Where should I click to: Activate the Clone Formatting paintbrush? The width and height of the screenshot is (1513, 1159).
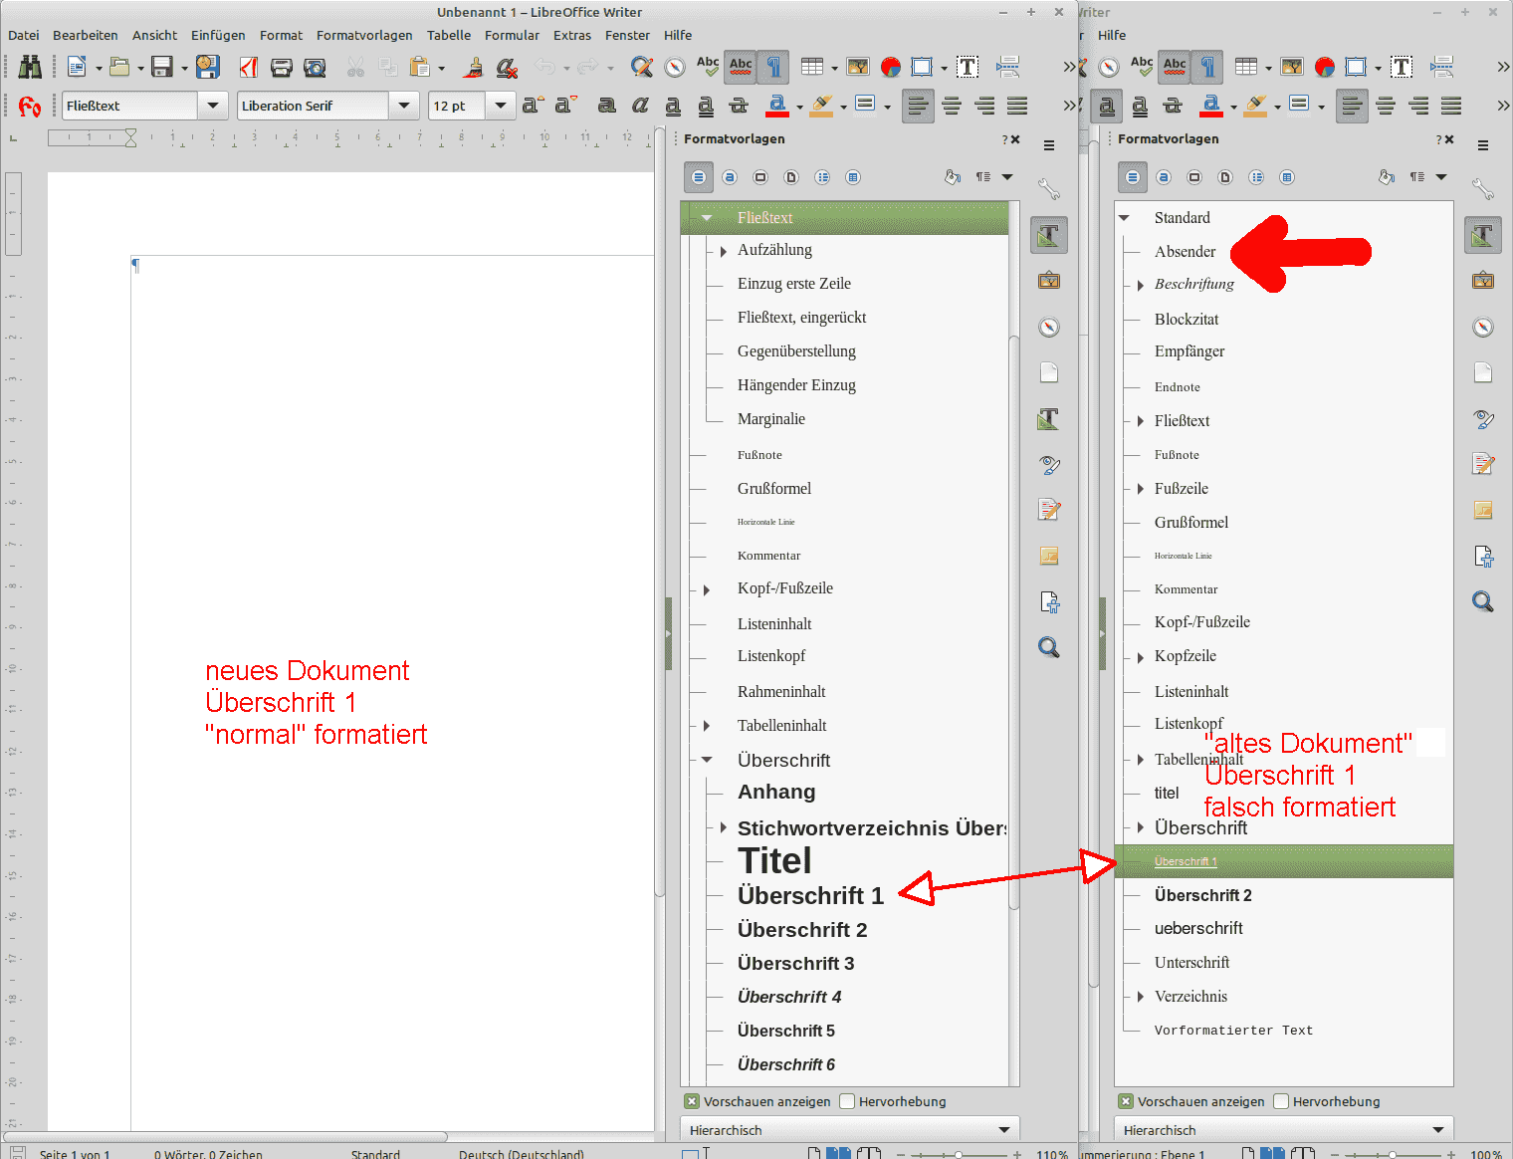coord(474,67)
